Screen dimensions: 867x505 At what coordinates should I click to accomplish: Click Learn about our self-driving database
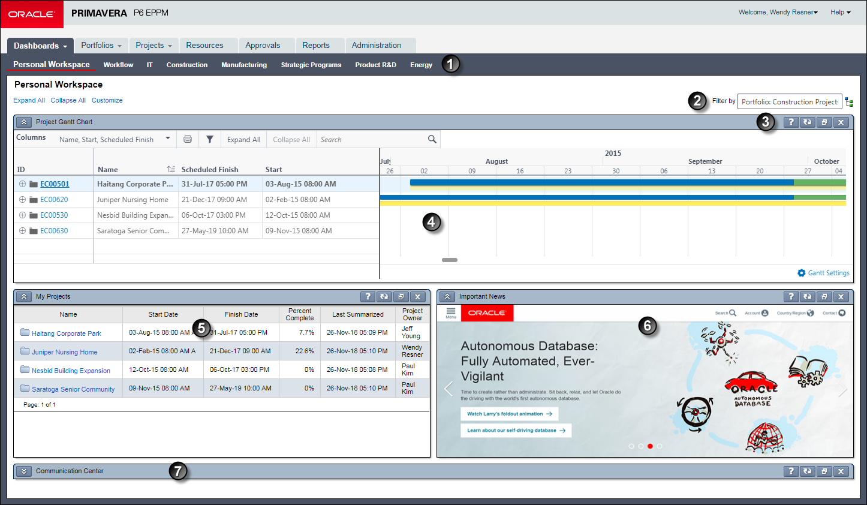pos(516,431)
